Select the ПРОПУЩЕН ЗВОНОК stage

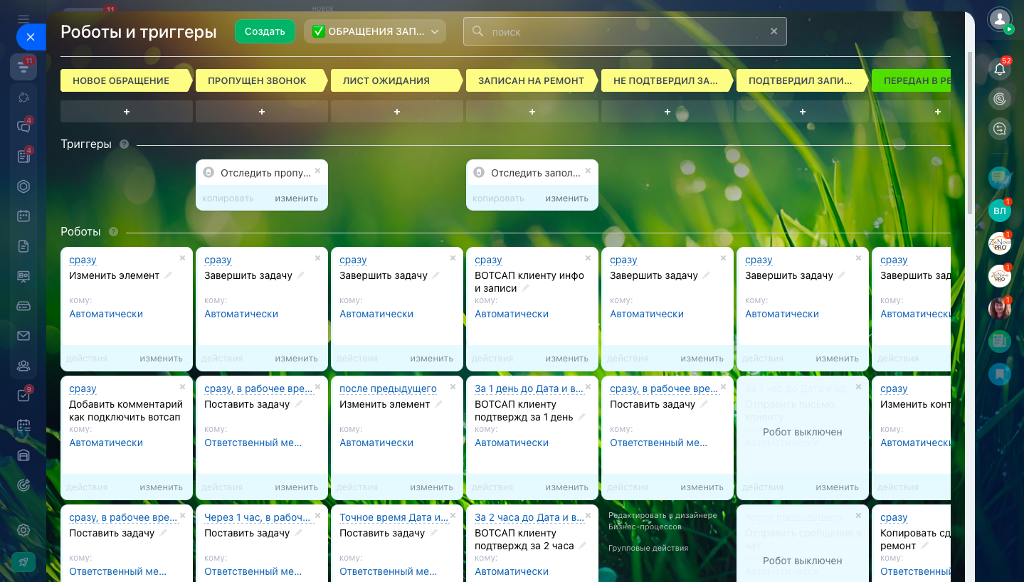[x=261, y=80]
